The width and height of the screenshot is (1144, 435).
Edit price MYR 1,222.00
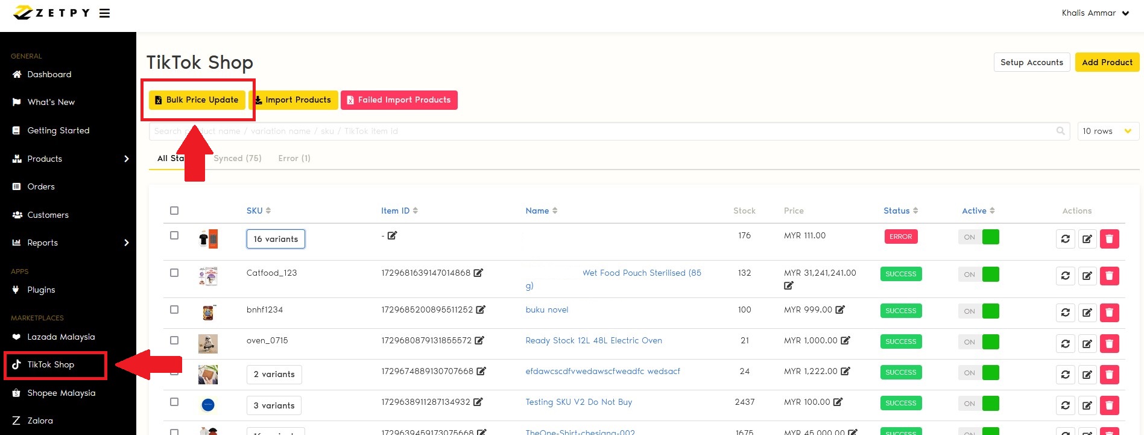click(845, 371)
